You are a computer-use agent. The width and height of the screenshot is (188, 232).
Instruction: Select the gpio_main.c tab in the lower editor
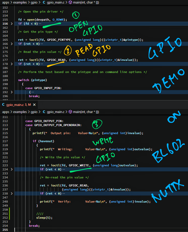coord(15,104)
